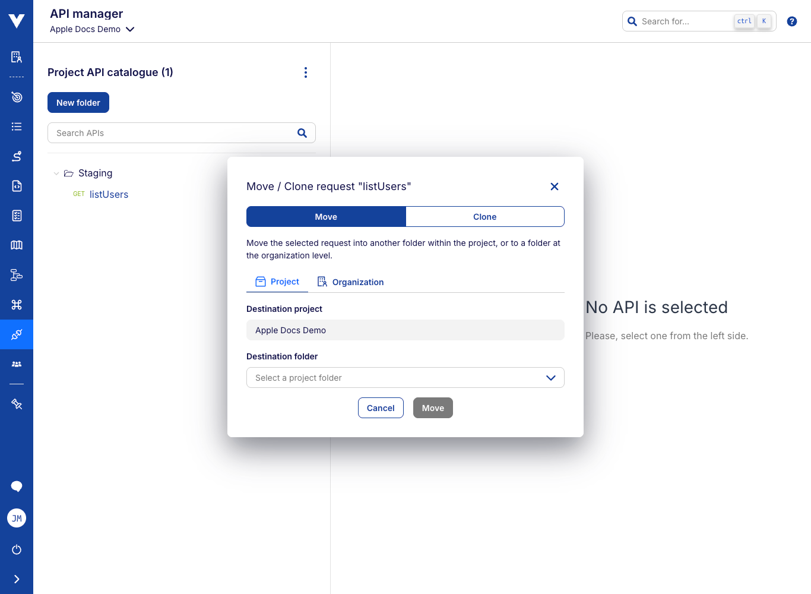Select the Move mode toggle
811x594 pixels.
(x=326, y=217)
